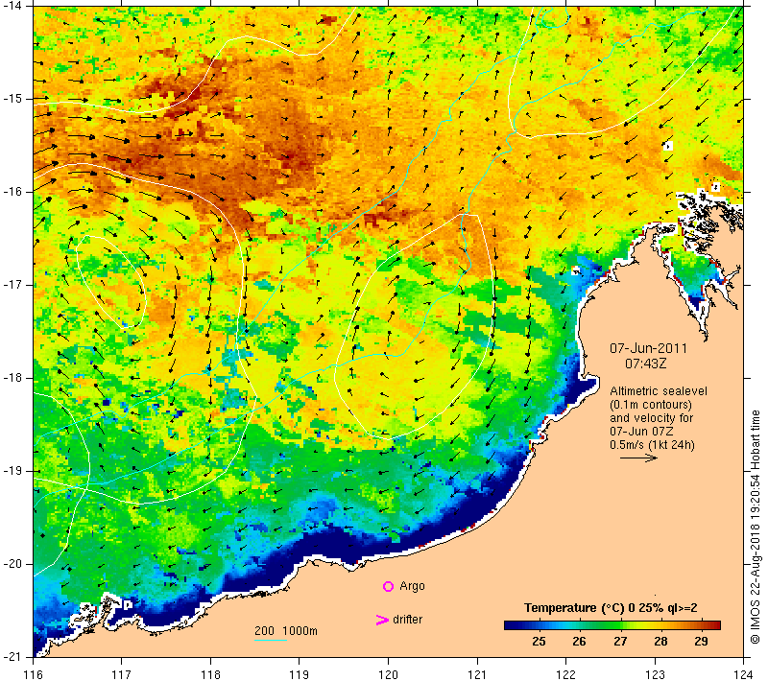Select the dark blue end of color bar

tap(510, 625)
